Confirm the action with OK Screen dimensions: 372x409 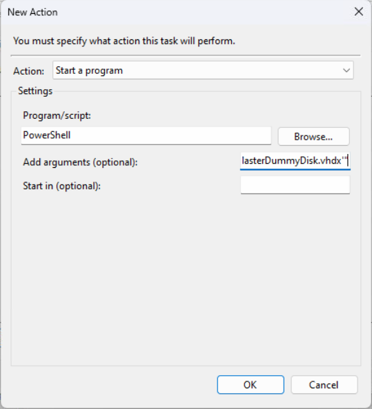point(251,385)
